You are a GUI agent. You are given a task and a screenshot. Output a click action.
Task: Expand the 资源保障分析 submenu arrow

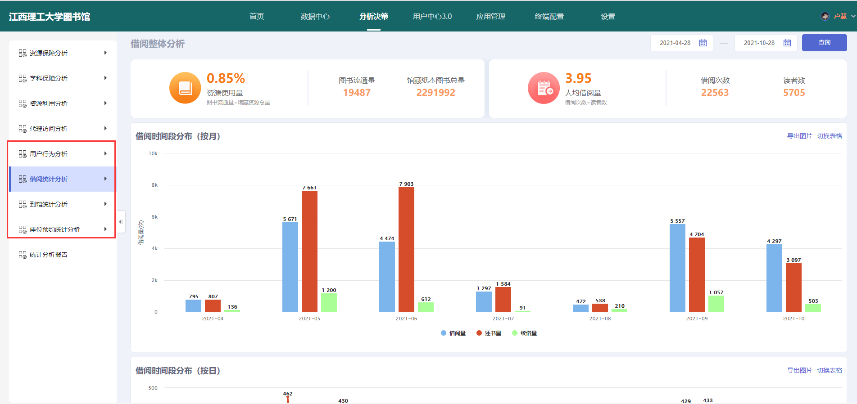(105, 53)
